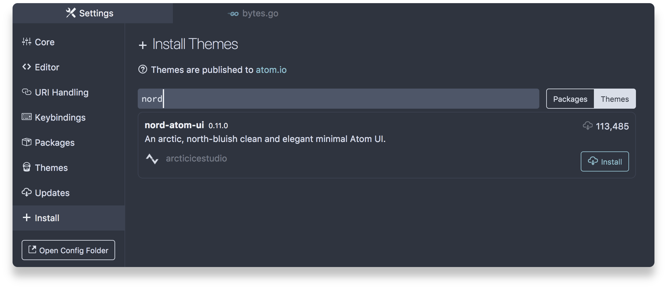Screen dimensions: 667x289
Task: Open the nord-atom-ui package title
Action: coord(174,125)
